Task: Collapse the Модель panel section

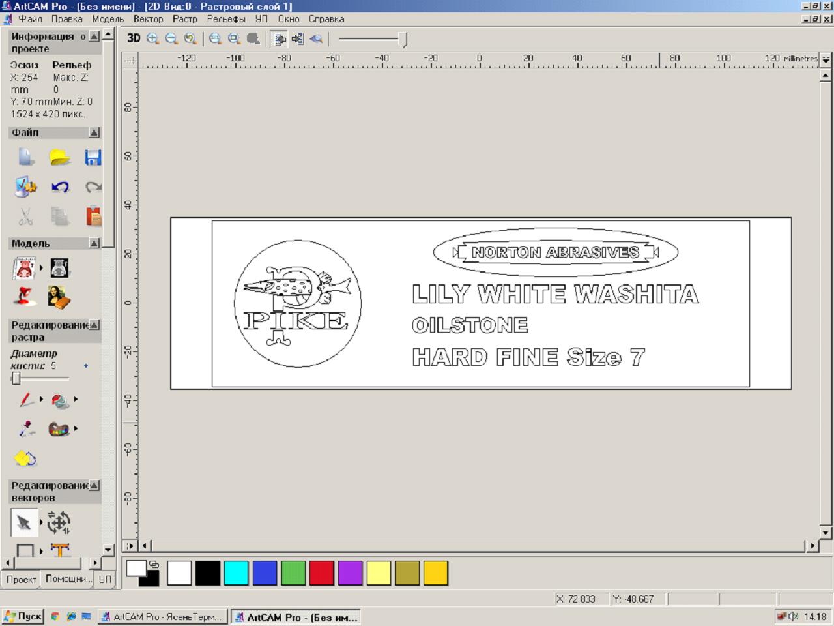Action: pos(94,243)
